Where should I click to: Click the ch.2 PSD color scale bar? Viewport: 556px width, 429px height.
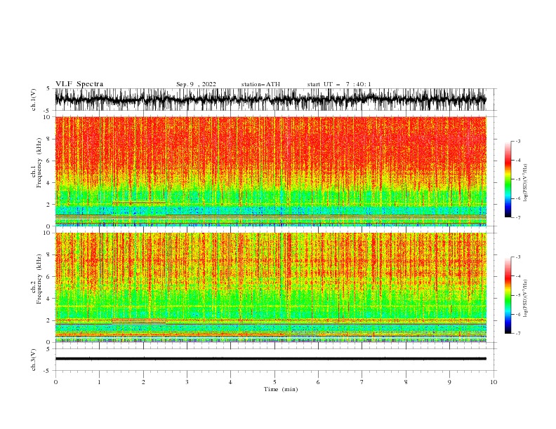point(508,295)
